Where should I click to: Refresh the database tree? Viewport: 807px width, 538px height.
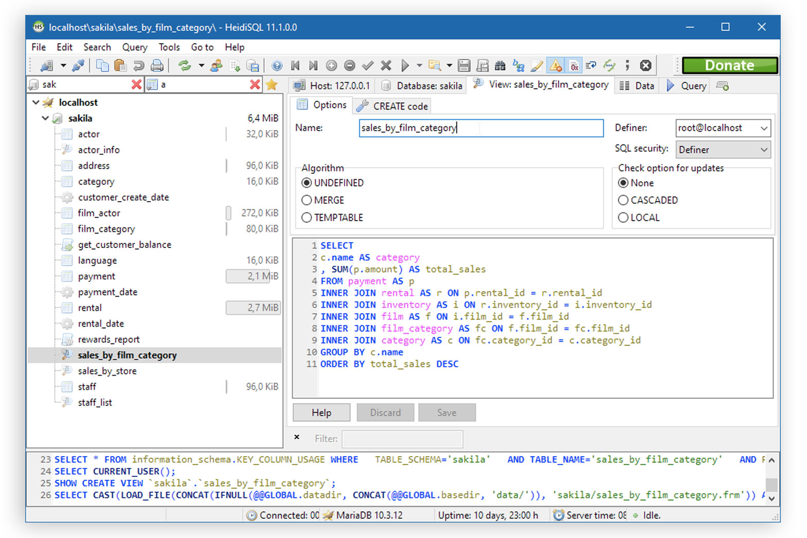tap(184, 65)
